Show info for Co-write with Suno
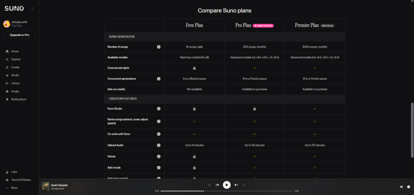The width and height of the screenshot is (414, 195). pos(158,134)
